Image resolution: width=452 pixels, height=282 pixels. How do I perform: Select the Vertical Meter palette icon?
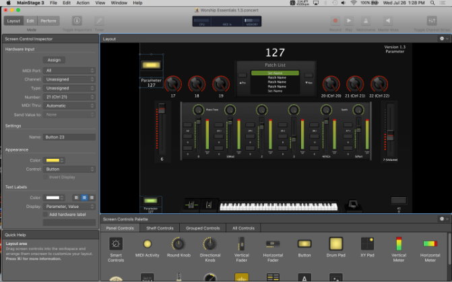coord(399,244)
